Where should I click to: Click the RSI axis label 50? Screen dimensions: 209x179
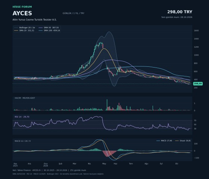195,125
